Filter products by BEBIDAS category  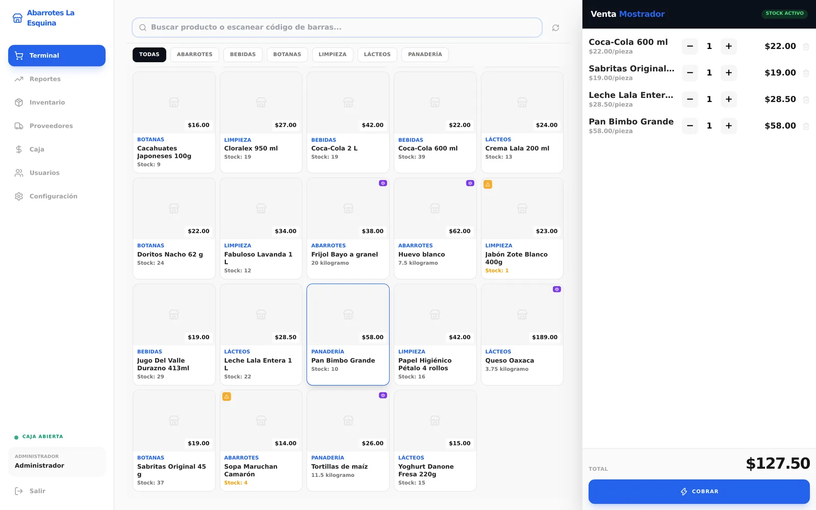pos(243,55)
